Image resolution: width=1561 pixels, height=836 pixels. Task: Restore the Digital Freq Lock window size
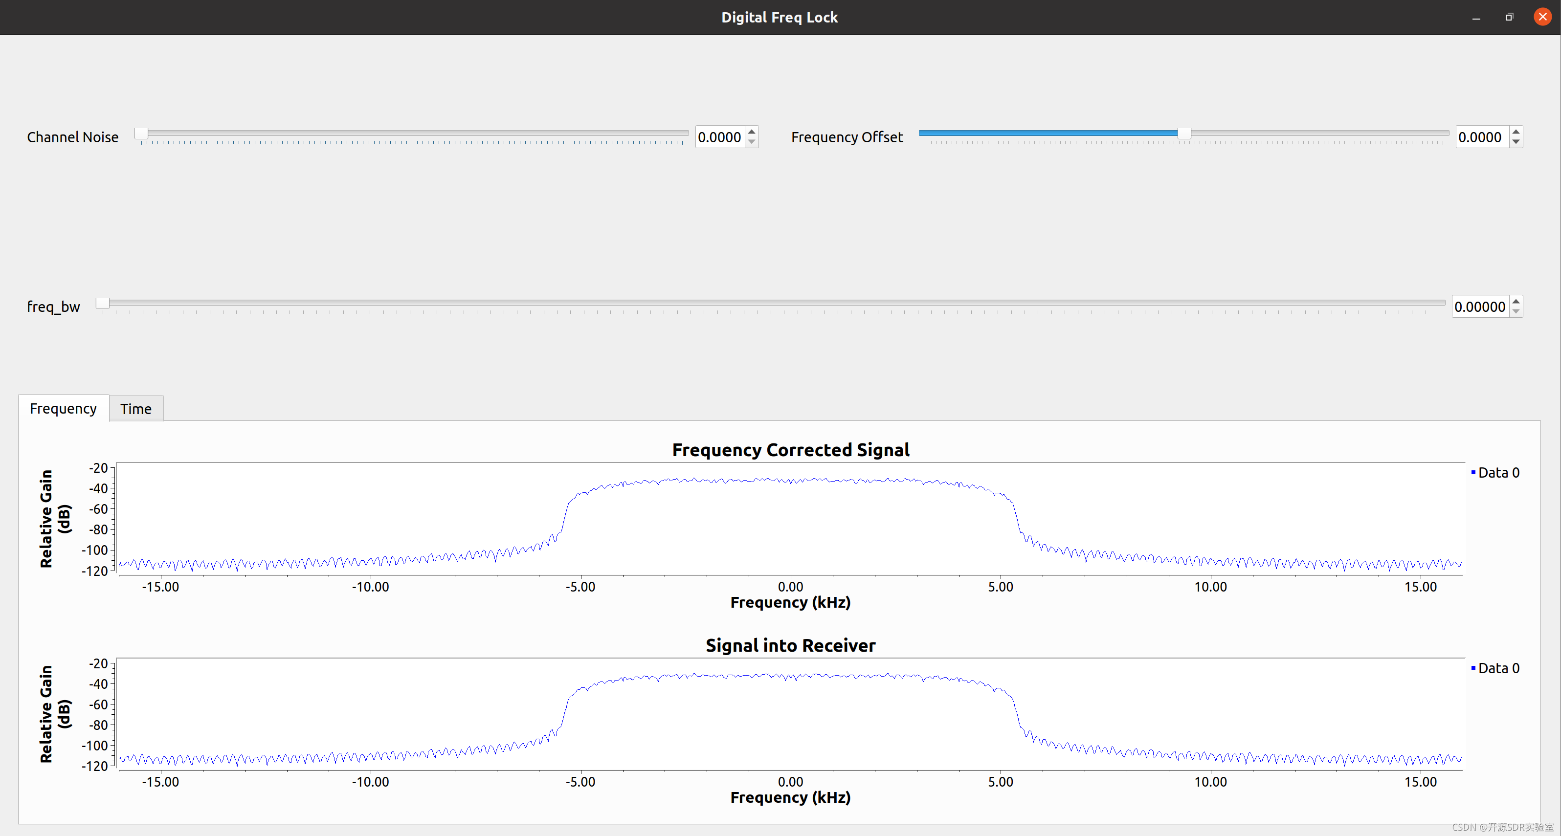[x=1509, y=18]
